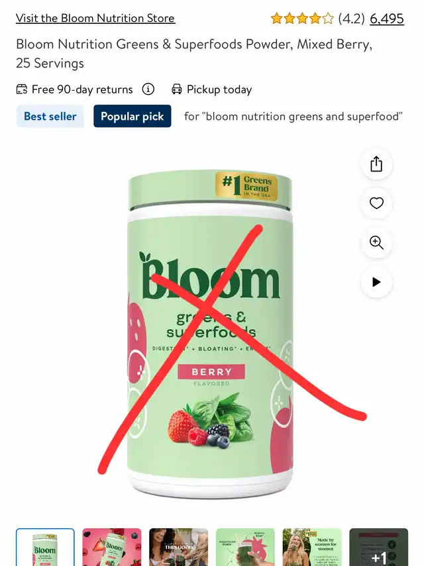This screenshot has width=424, height=566.
Task: Click the returns box icon
Action: pos(22,89)
